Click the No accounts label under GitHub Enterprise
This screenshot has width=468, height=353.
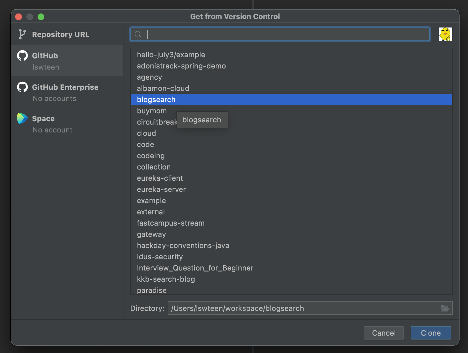tap(54, 98)
